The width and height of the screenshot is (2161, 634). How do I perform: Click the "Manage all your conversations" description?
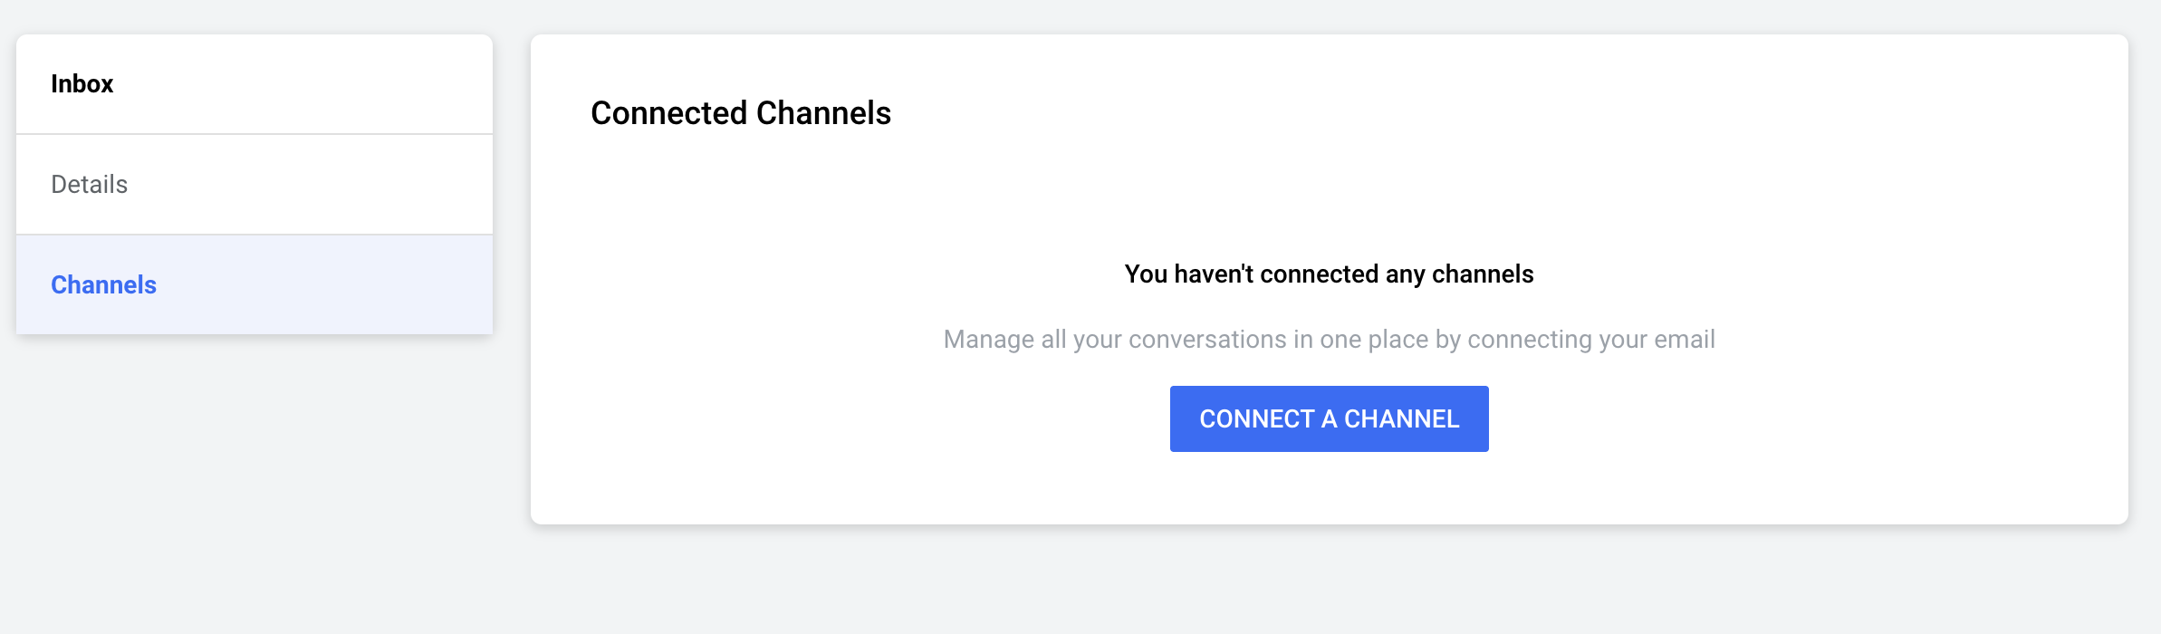tap(1329, 340)
